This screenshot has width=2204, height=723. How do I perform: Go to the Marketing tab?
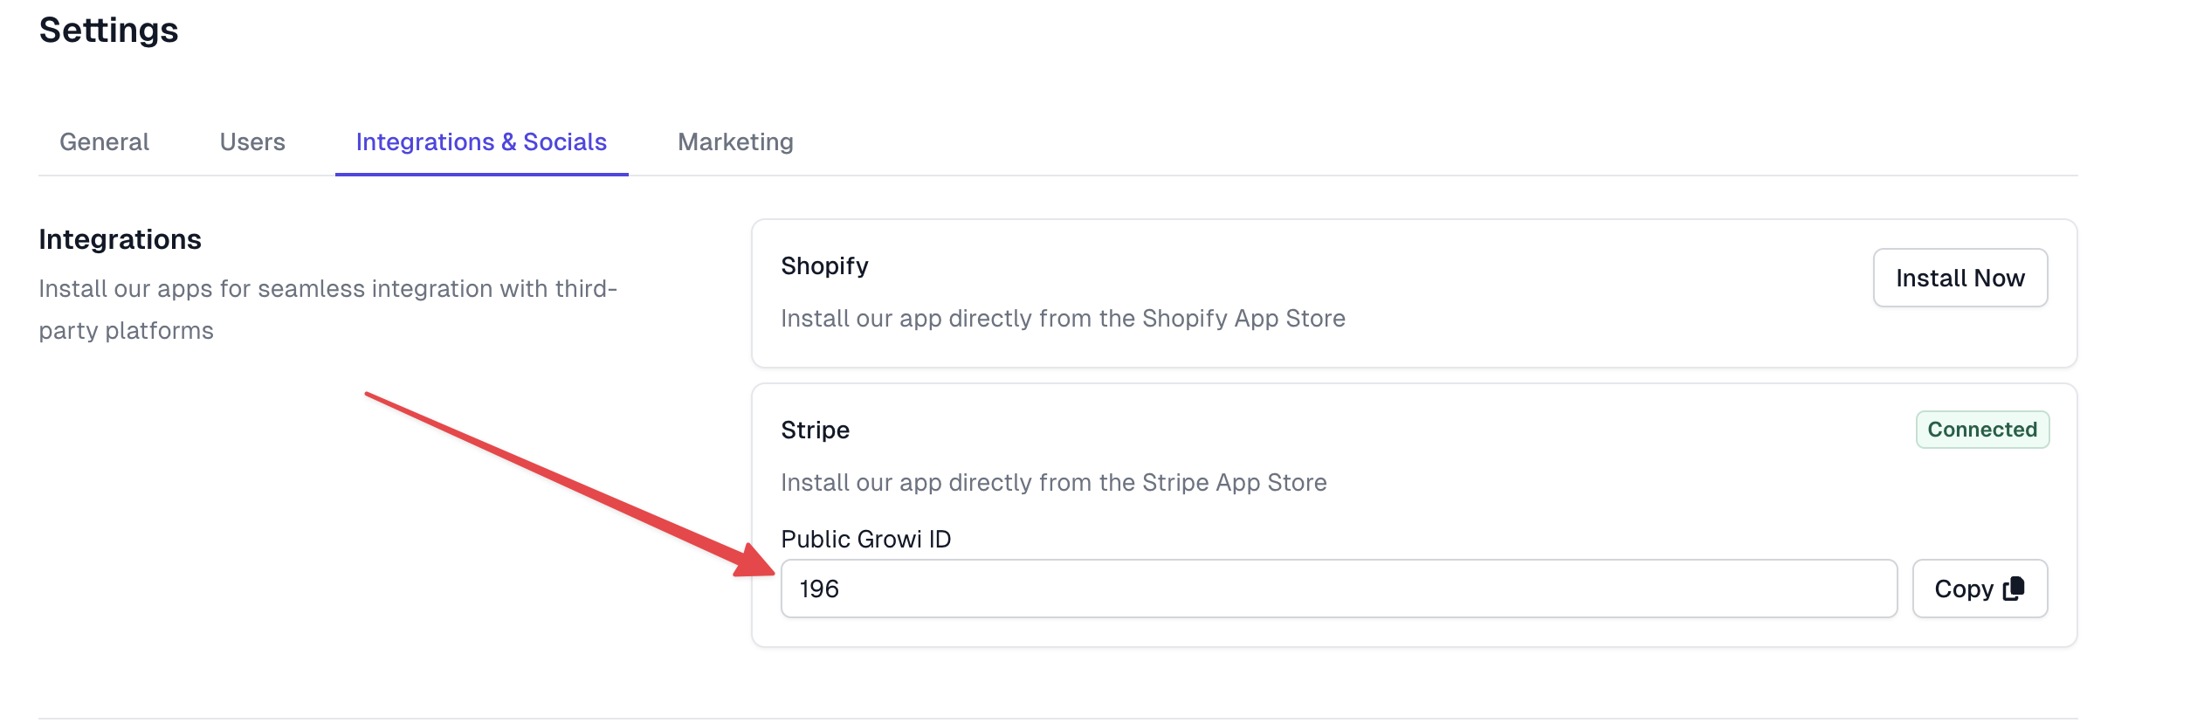(735, 141)
